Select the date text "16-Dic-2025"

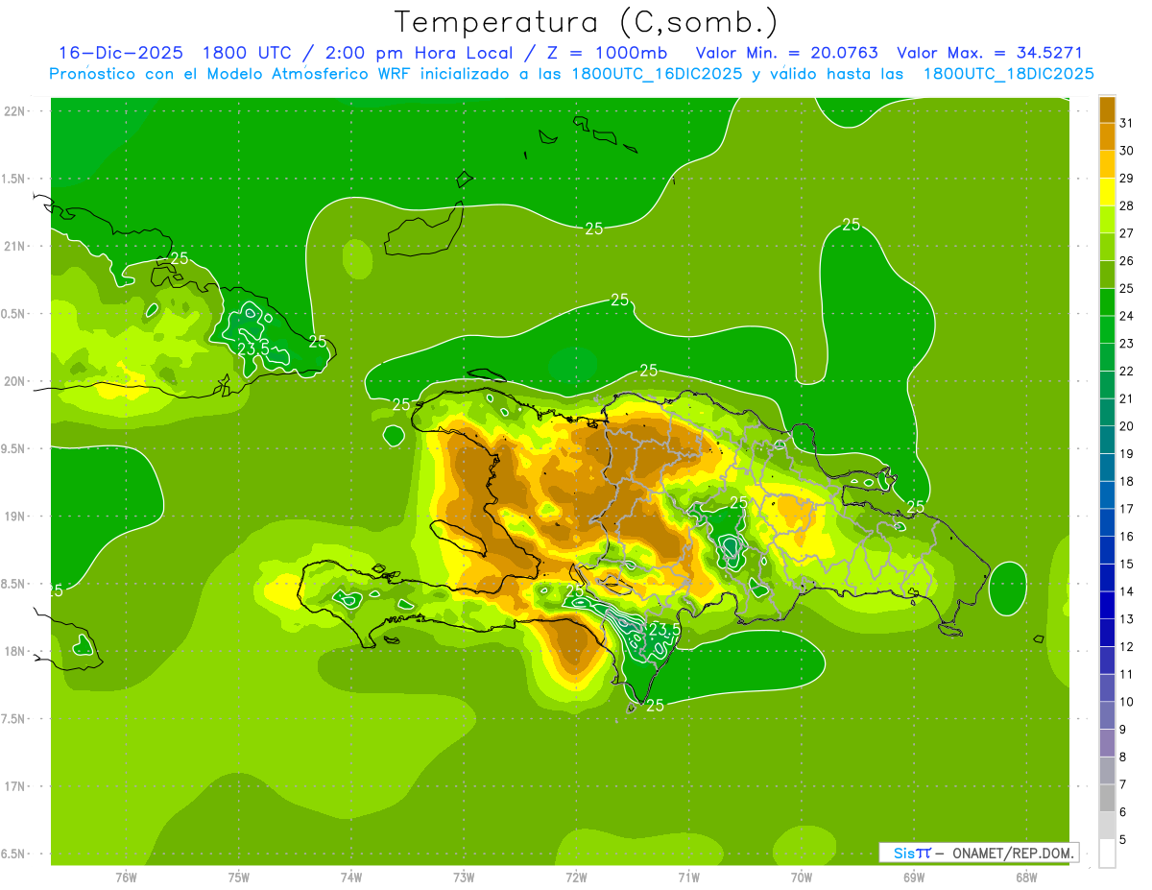[120, 53]
